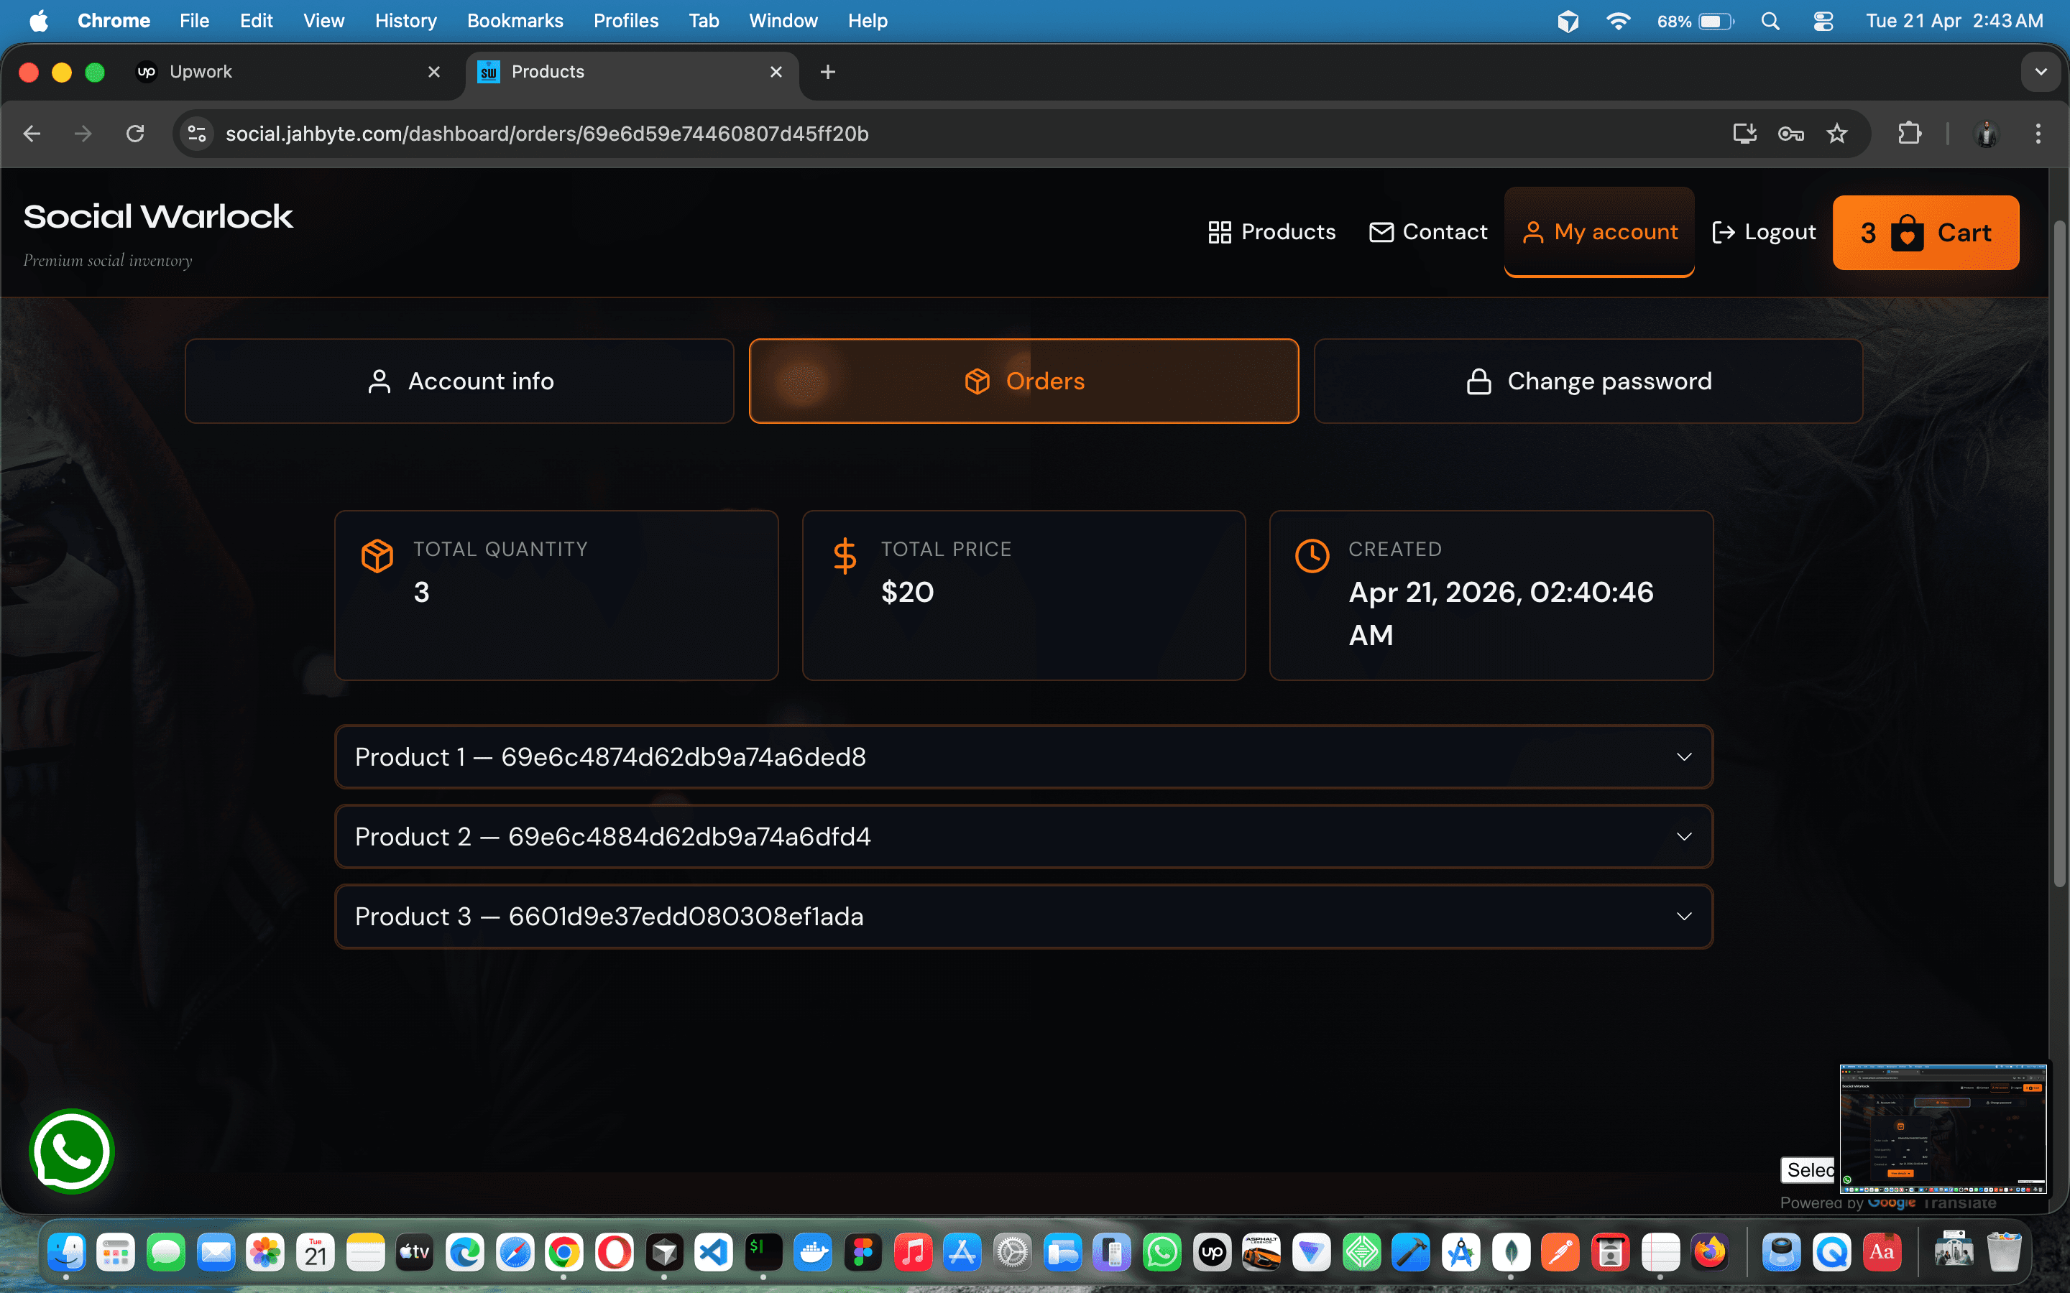Open the Cart showing 3 items
Viewport: 2070px width, 1293px height.
click(x=1926, y=232)
